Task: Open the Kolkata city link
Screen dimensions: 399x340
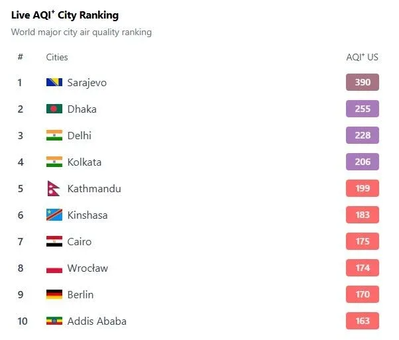Action: pos(84,162)
